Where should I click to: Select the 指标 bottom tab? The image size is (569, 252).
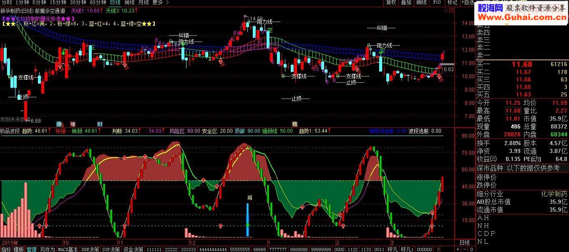click(x=6, y=249)
